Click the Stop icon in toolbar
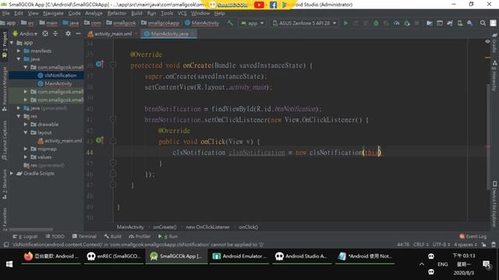Image resolution: width=499 pixels, height=280 pixels. [416, 23]
